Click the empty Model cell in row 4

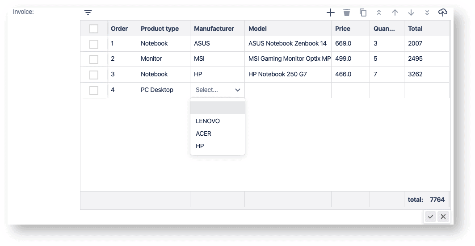[288, 90]
